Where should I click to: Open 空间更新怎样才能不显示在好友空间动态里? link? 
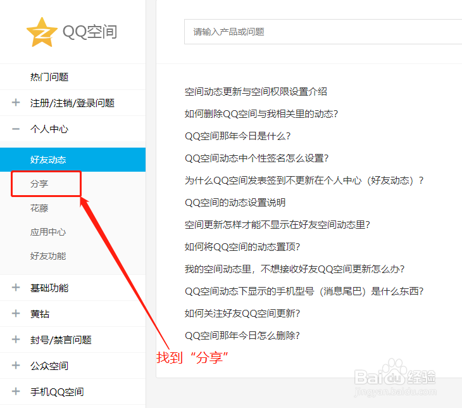(277, 224)
